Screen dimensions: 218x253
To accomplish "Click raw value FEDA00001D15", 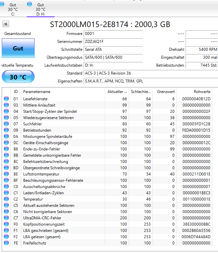I will [196, 130].
